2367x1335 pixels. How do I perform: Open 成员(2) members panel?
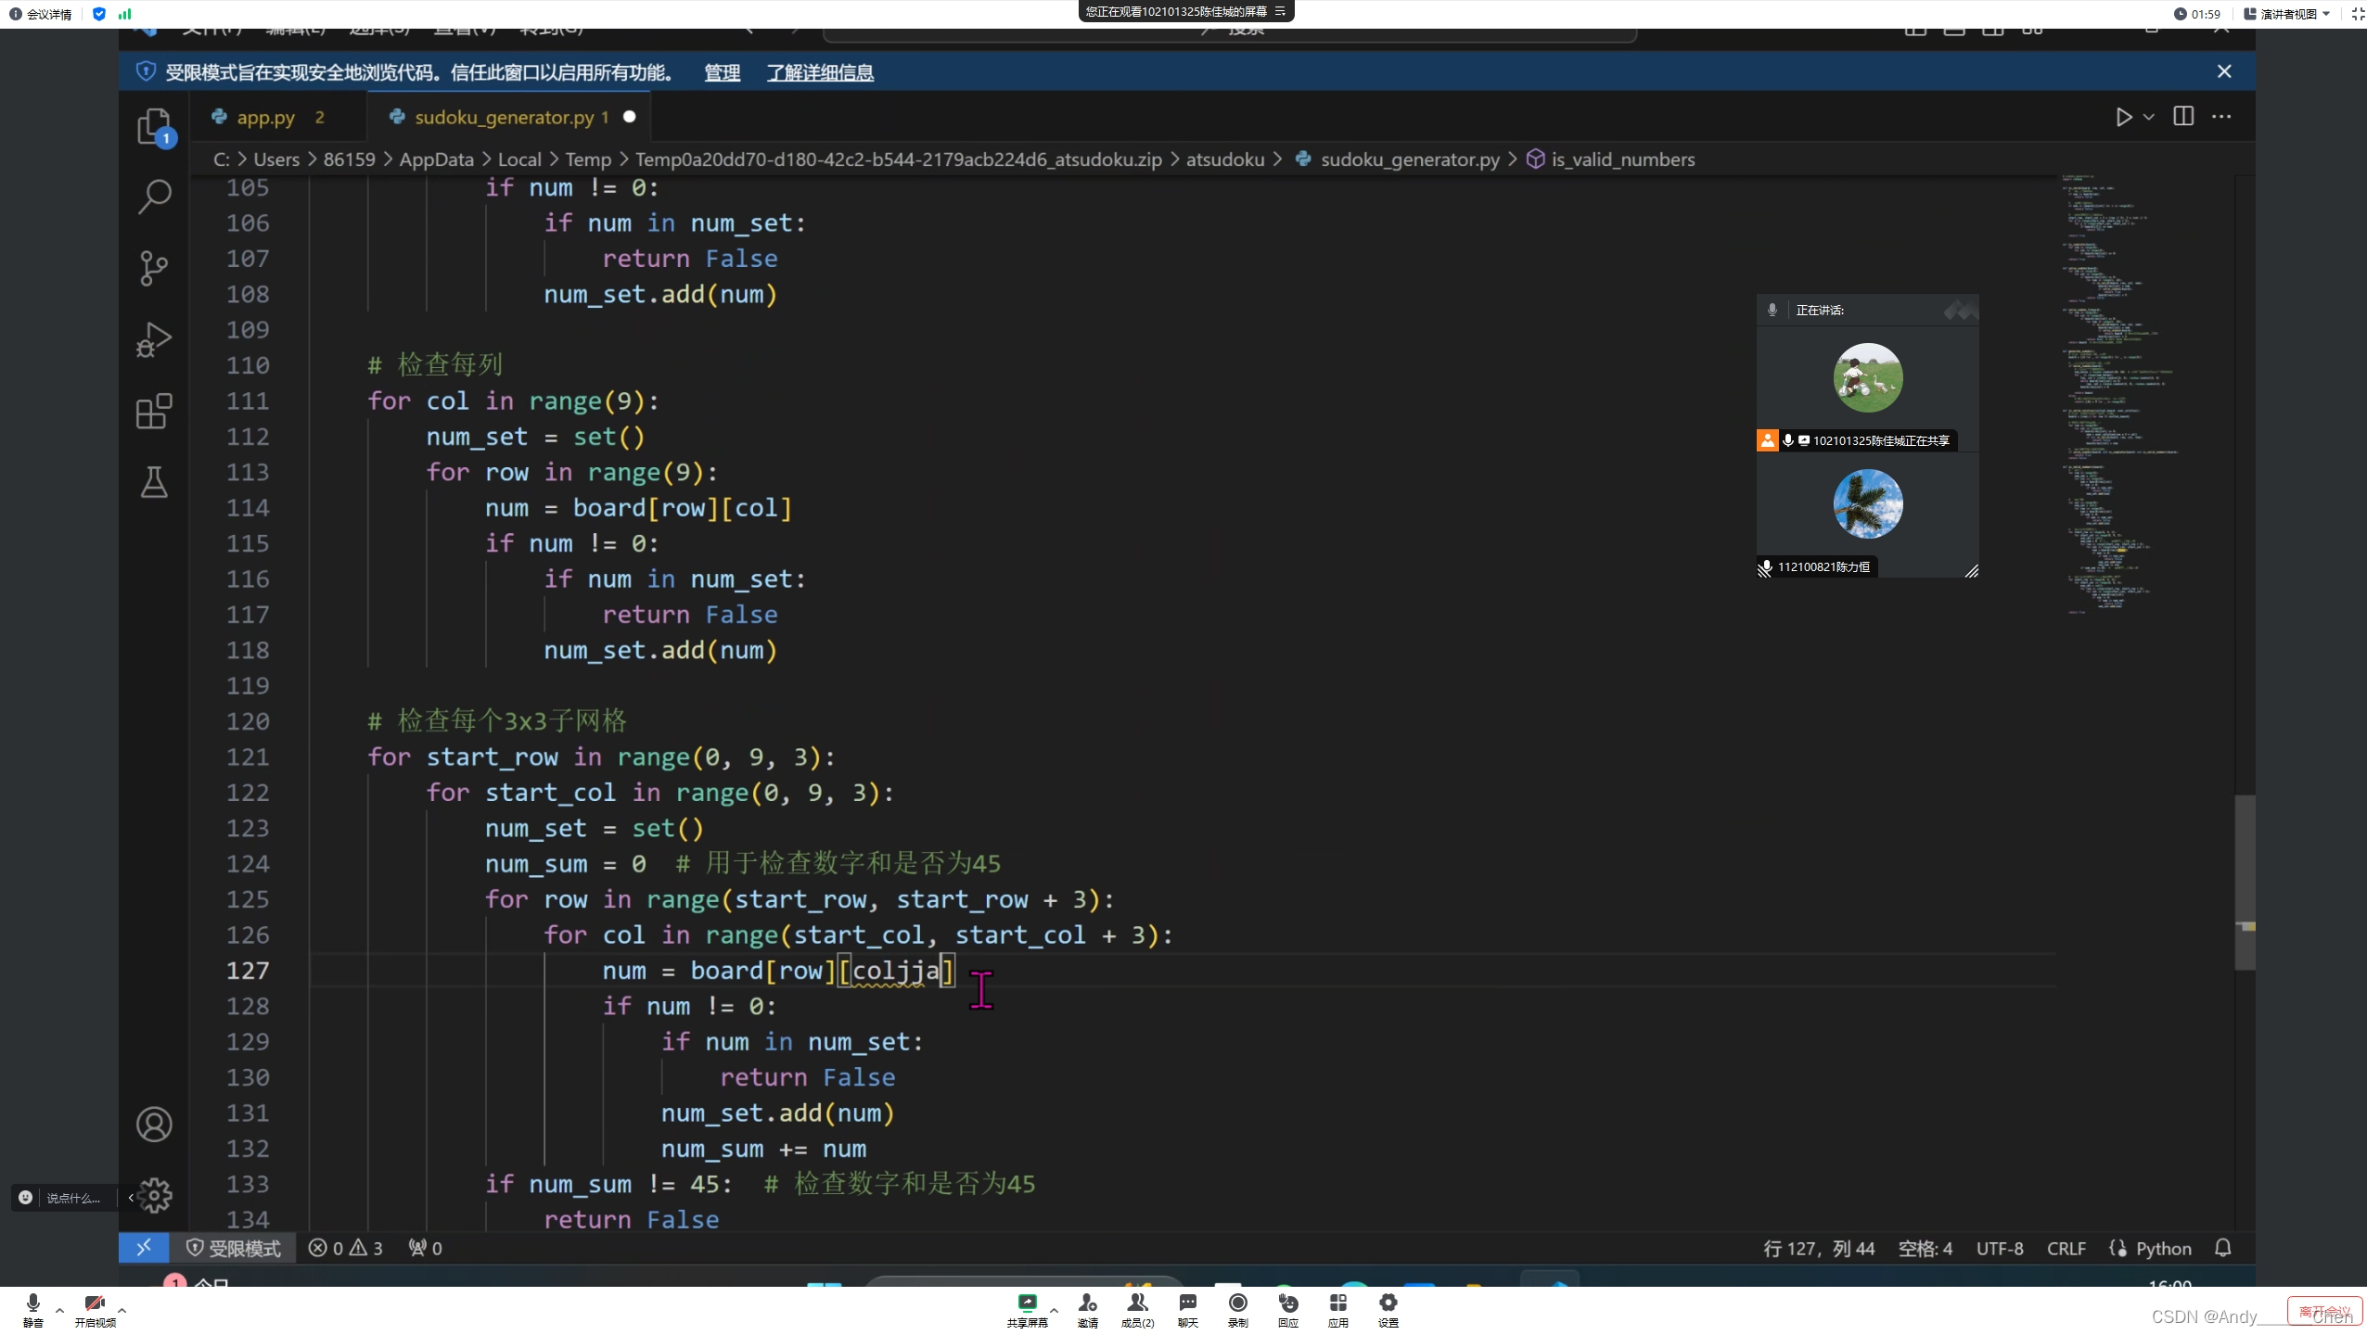coord(1137,1310)
